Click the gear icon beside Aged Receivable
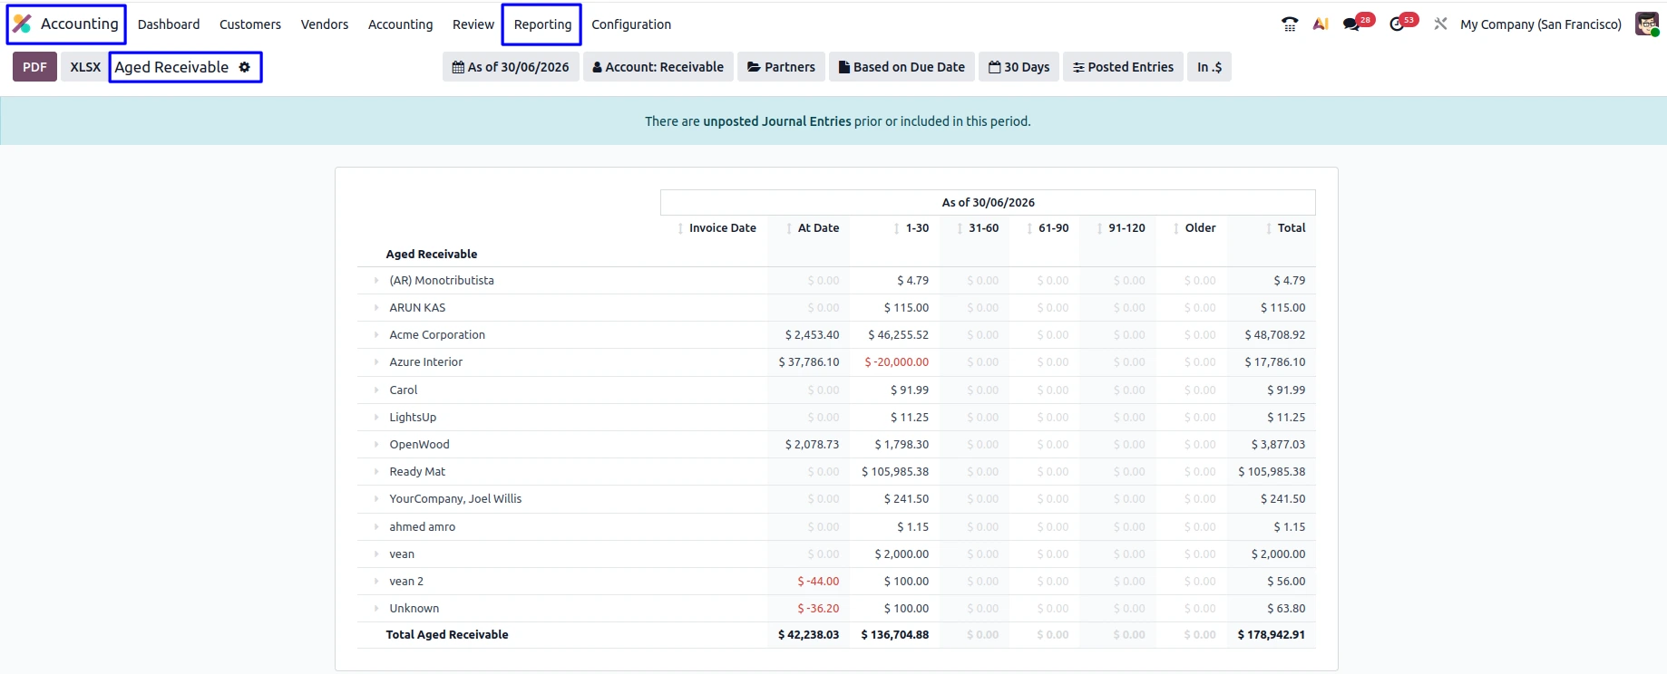The height and width of the screenshot is (674, 1667). tap(244, 67)
